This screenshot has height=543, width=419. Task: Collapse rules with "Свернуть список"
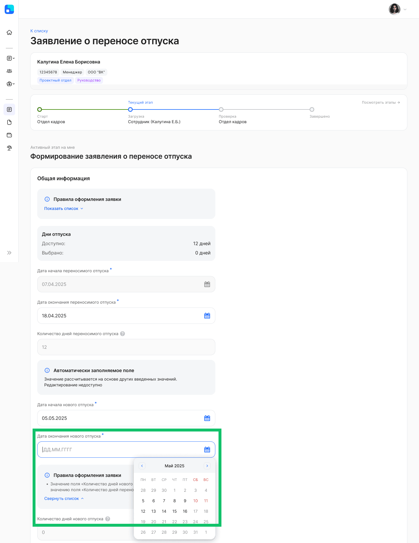point(64,498)
